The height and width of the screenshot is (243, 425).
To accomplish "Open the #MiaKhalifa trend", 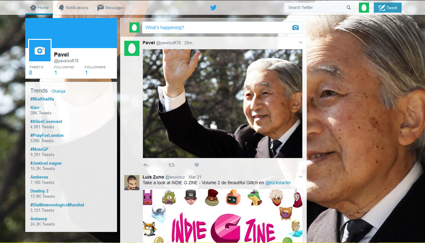I will point(42,99).
